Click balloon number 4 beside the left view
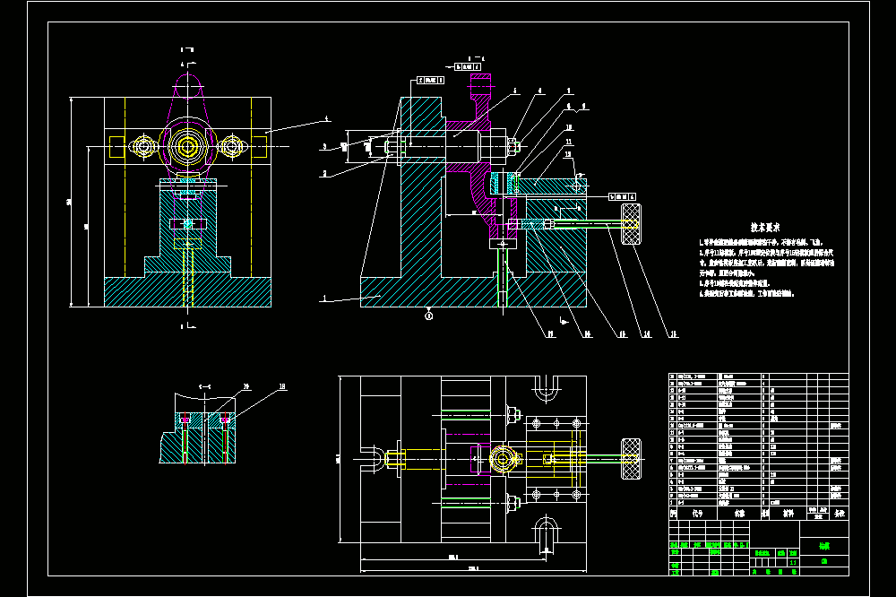The image size is (896, 597). [326, 119]
